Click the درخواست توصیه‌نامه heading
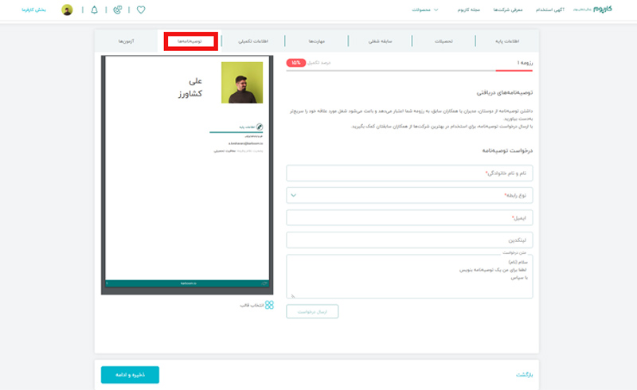This screenshot has width=637, height=390. (507, 150)
